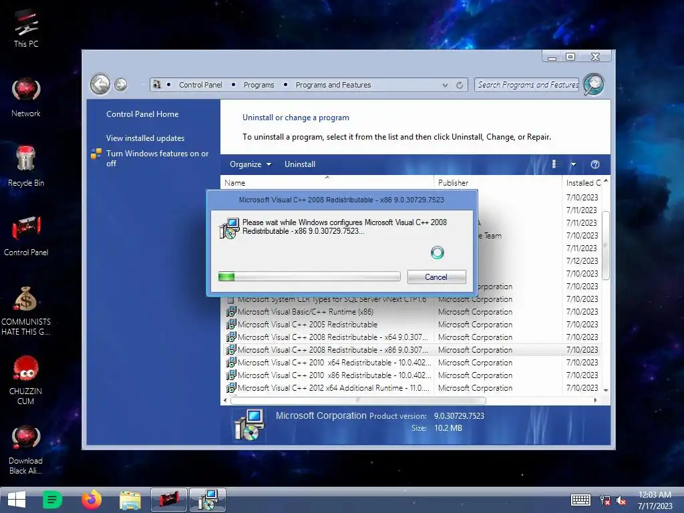Open File Explorer from the taskbar
This screenshot has width=684, height=513.
click(x=130, y=500)
